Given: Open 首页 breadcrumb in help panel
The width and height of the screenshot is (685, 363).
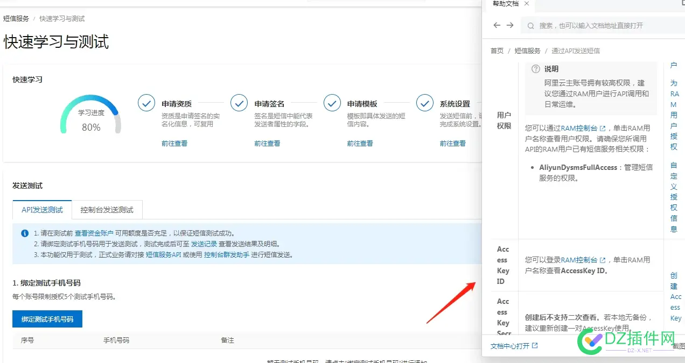Looking at the screenshot, I should pos(497,51).
